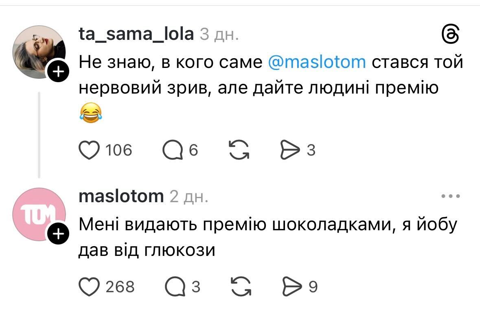480x310 pixels.
Task: Click the 3 дн. timestamp
Action: 219,35
